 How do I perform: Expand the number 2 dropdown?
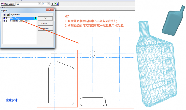pos(49,4)
